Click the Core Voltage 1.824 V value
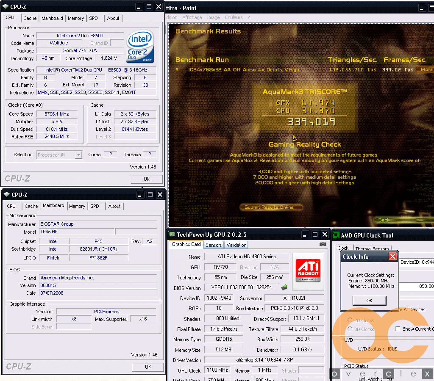Screen dimensions: 434x381 point(109,58)
